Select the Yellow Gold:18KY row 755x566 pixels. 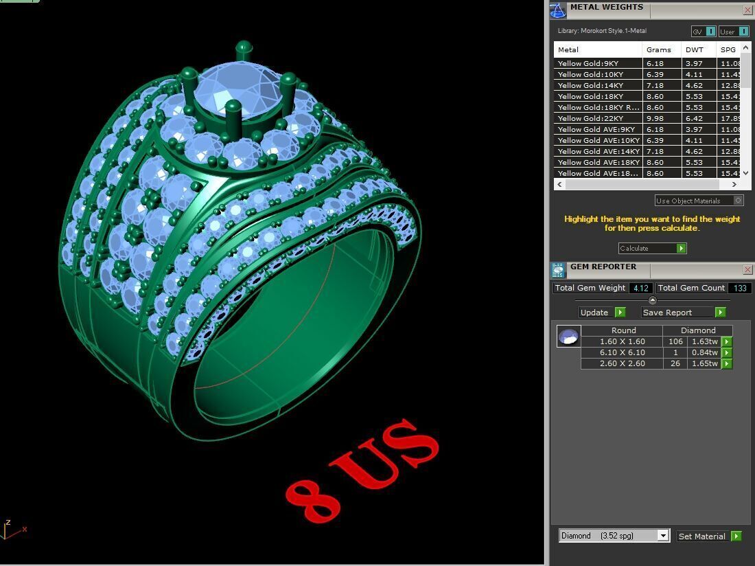(x=647, y=96)
